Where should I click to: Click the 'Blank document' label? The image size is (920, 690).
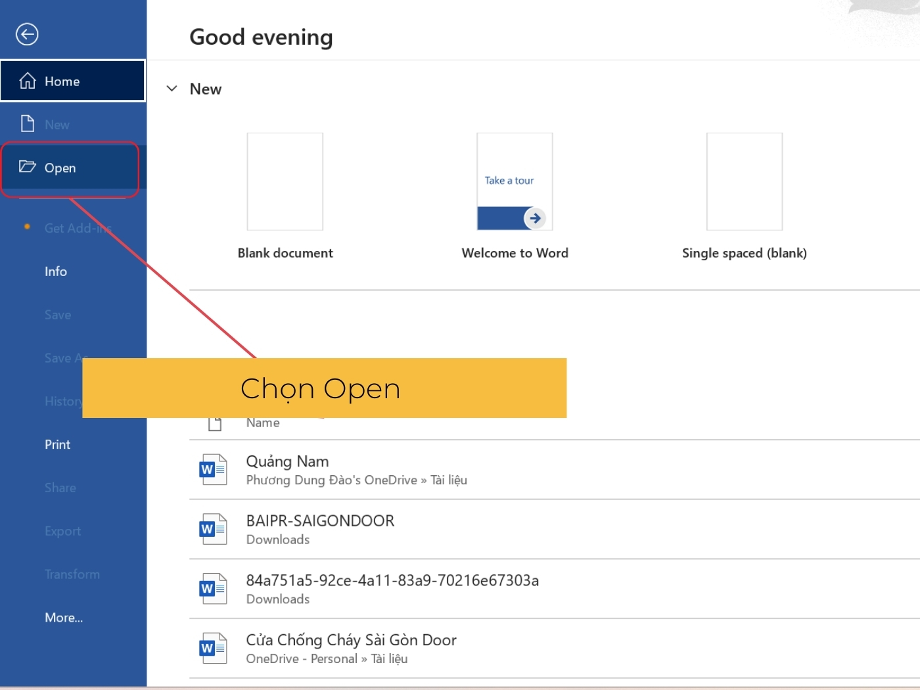(285, 253)
